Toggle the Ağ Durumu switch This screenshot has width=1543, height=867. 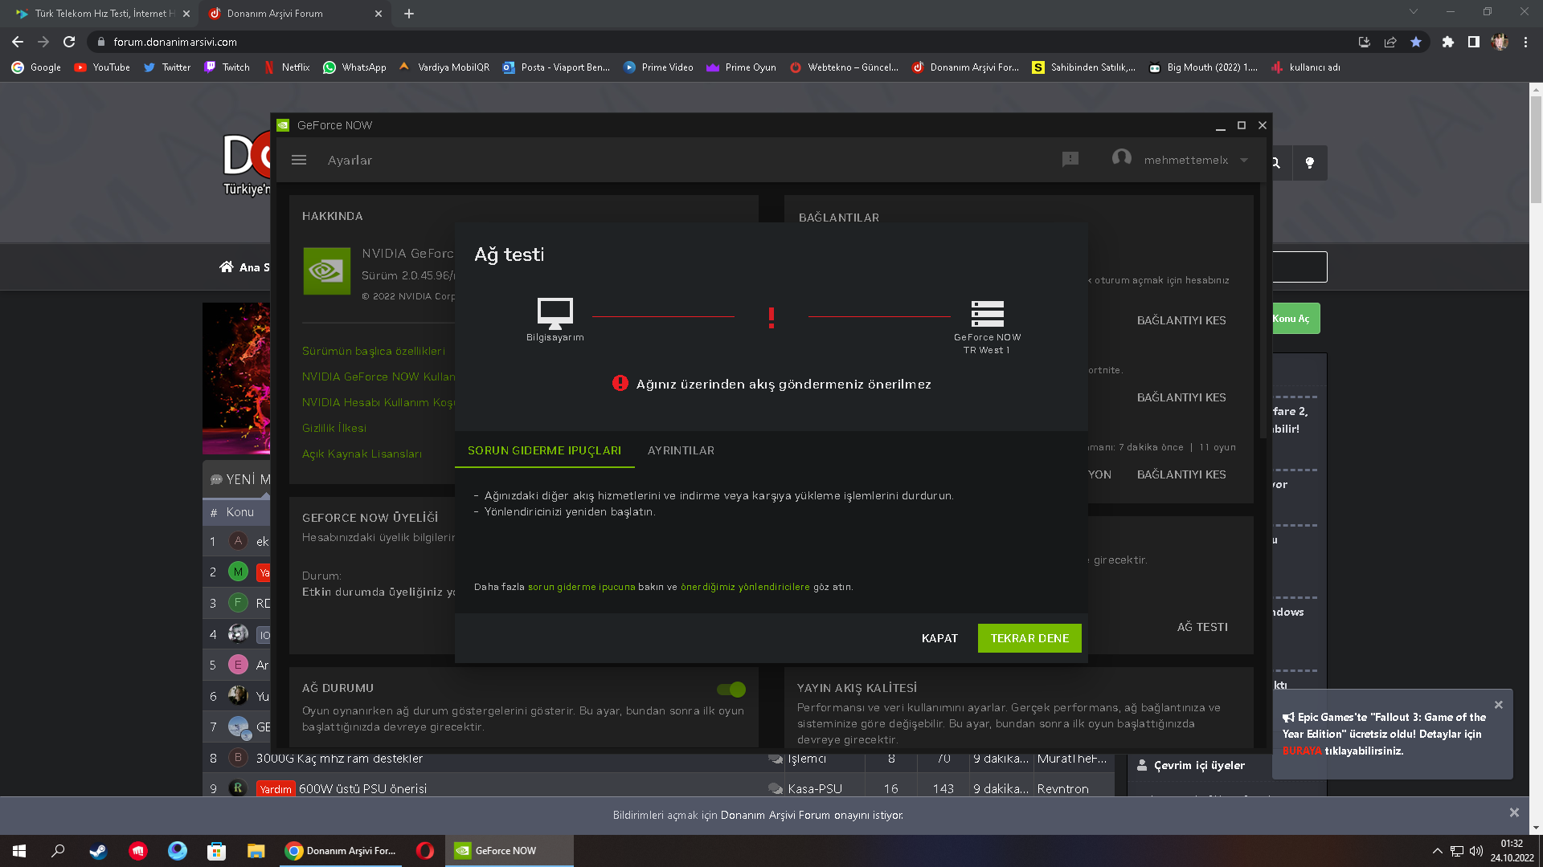point(731,690)
